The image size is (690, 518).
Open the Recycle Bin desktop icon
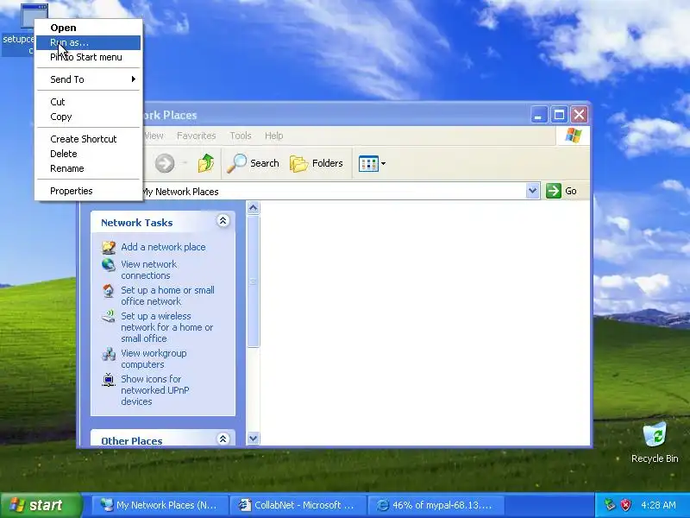655,442
